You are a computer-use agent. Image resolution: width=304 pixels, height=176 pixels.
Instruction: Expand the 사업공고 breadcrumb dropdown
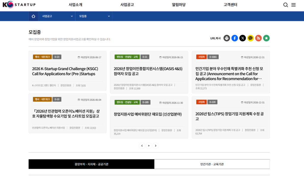click(x=57, y=16)
